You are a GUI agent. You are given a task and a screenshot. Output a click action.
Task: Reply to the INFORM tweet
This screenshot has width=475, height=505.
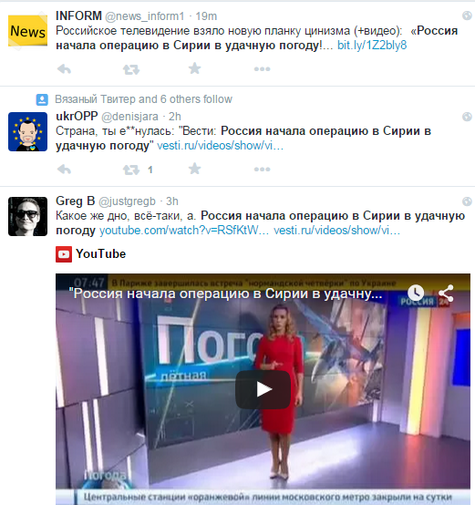point(64,69)
